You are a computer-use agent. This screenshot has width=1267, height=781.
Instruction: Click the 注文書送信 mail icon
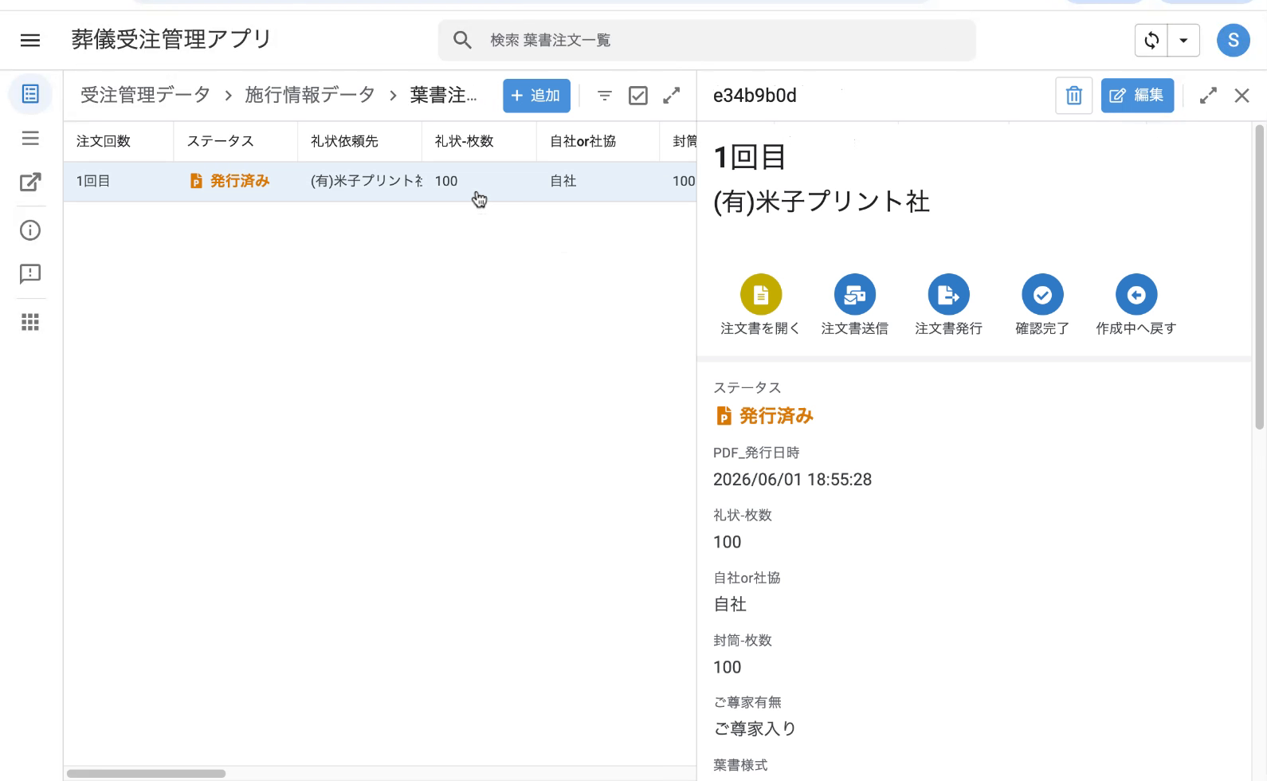(855, 295)
